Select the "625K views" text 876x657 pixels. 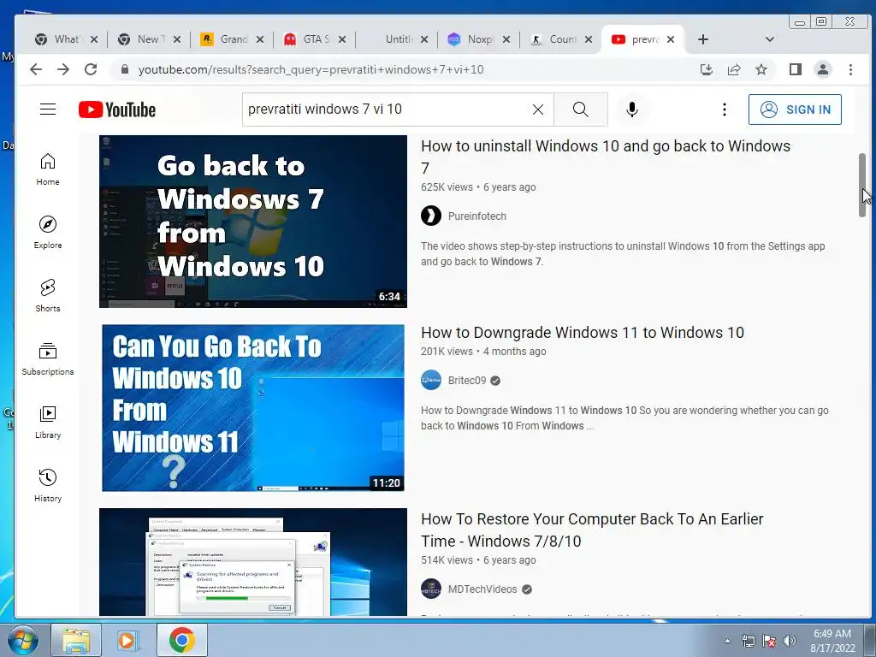447,187
